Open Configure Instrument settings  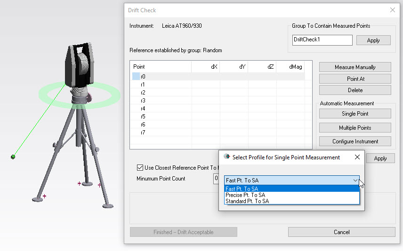(355, 141)
